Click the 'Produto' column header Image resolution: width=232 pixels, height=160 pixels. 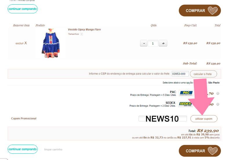tap(40, 25)
